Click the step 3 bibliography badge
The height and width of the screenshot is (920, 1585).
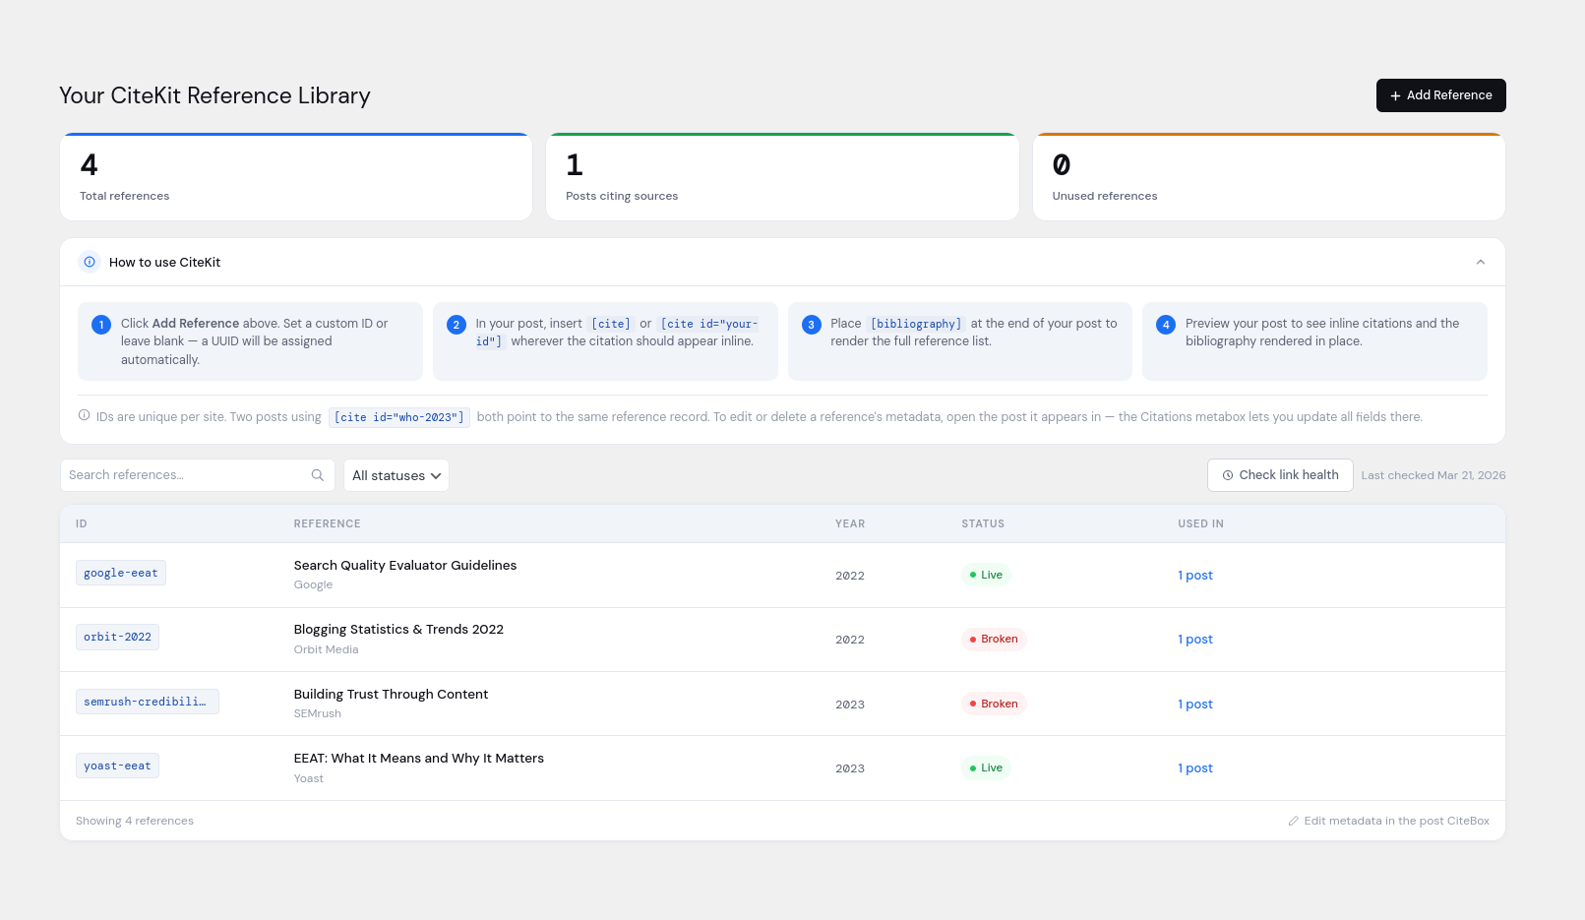tap(812, 325)
